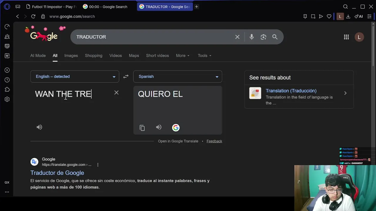
Task: Search by image with Lens icon
Action: (x=263, y=37)
